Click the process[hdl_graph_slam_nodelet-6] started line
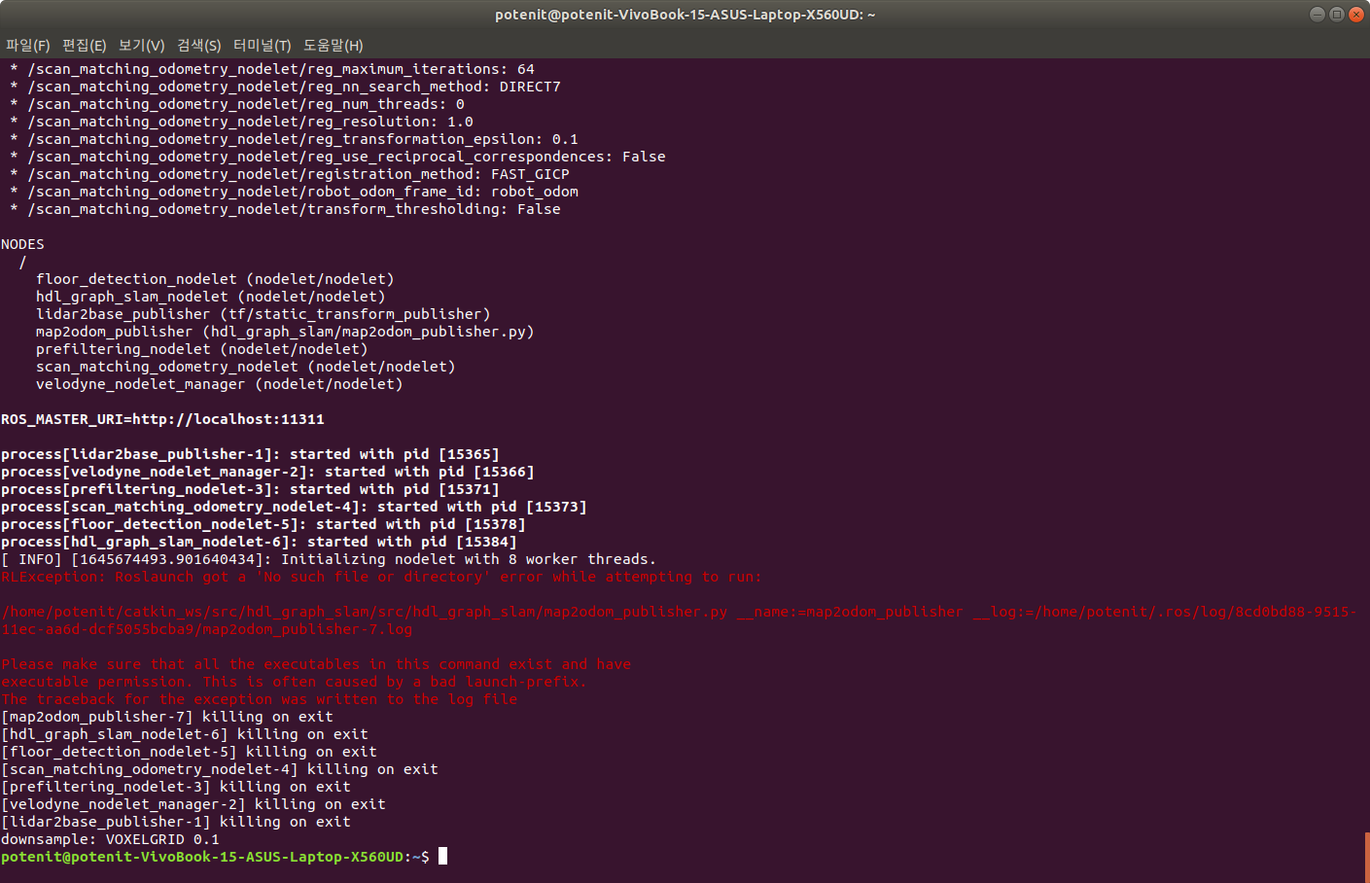The width and height of the screenshot is (1370, 883). 259,542
